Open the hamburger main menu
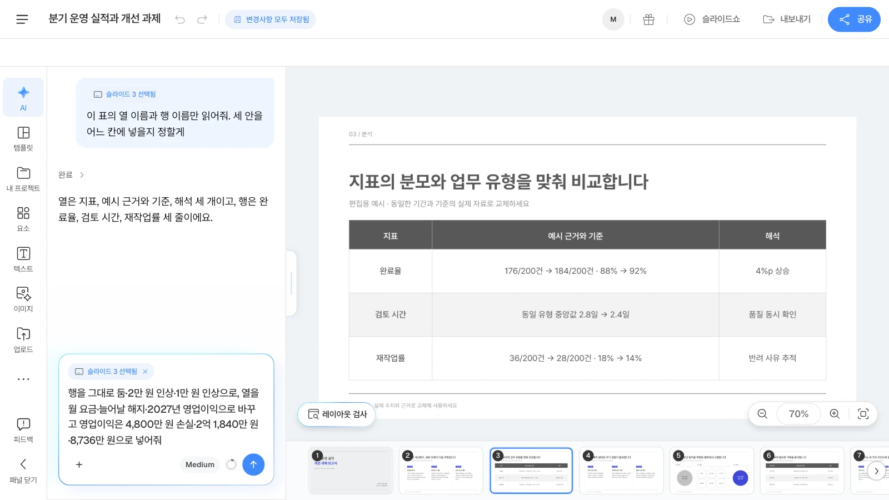 [x=22, y=19]
